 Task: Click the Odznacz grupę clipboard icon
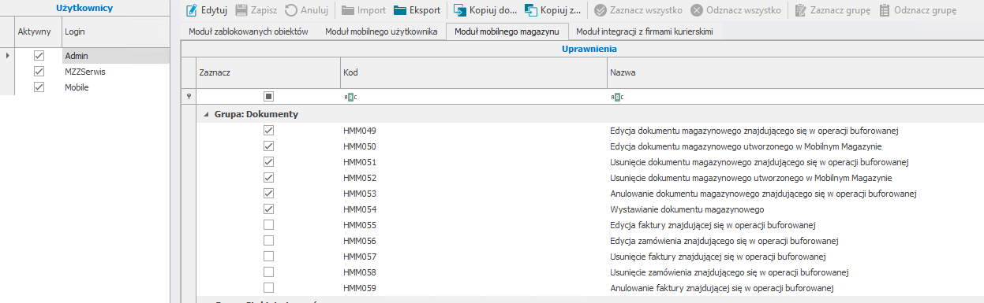pyautogui.click(x=885, y=11)
